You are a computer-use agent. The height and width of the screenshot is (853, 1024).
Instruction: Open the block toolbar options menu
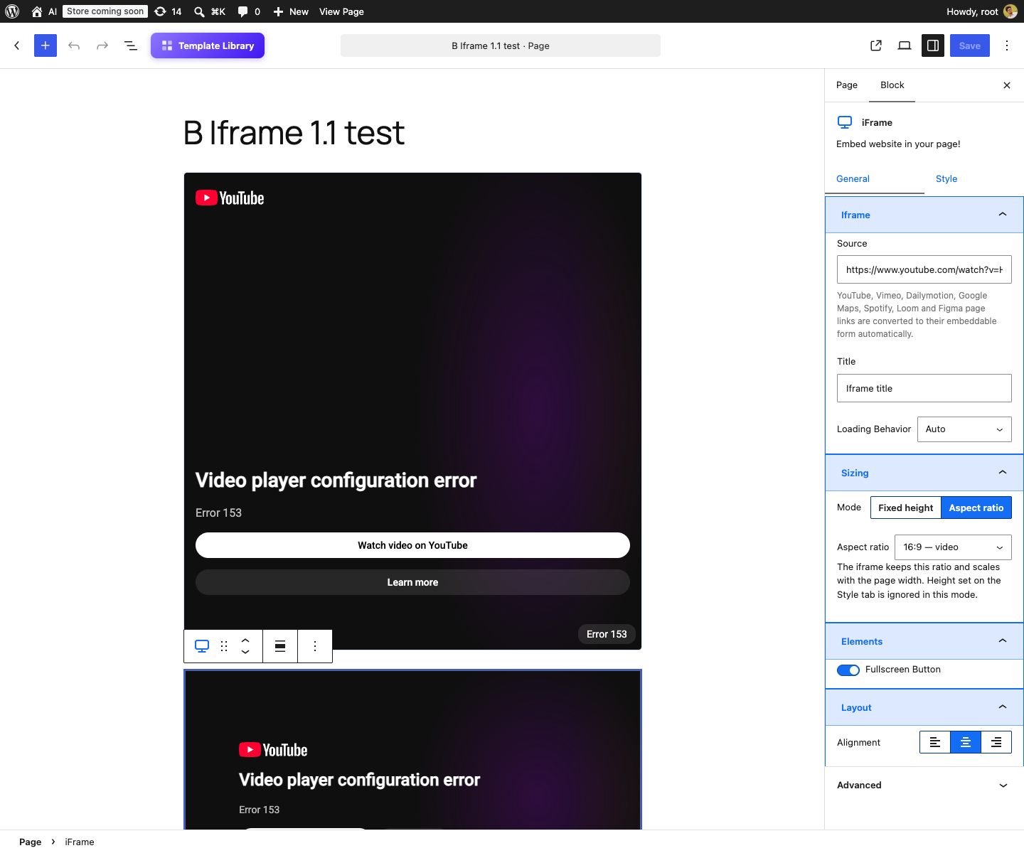click(315, 646)
